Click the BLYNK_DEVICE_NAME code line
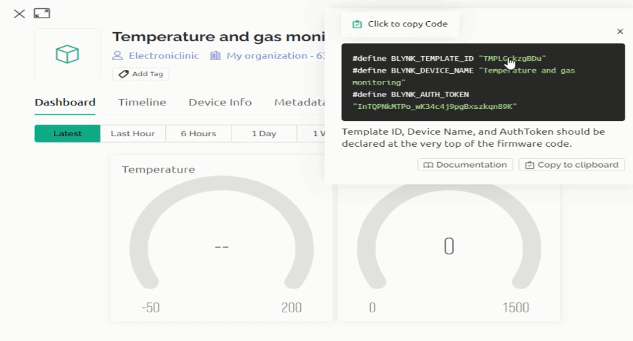 (464, 76)
